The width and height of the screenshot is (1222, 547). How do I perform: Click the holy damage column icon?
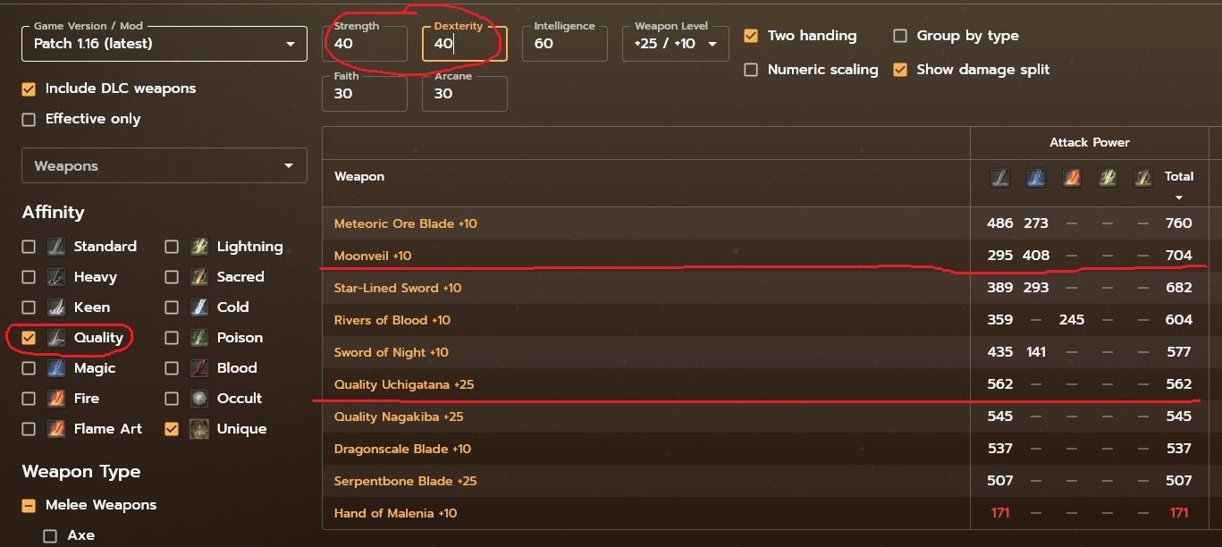pos(1143,177)
